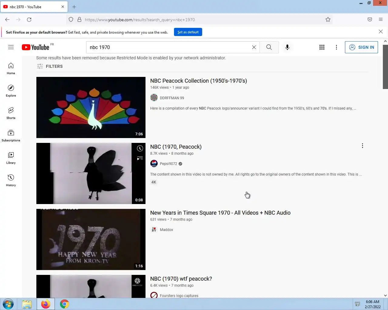Dismiss the default browser notification bar
Image resolution: width=388 pixels, height=310 pixels.
(381, 31)
